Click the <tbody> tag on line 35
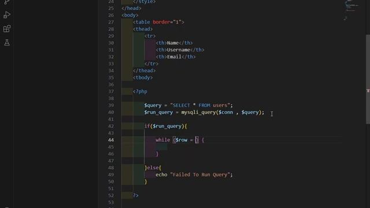Viewport: 370px width, 208px height. [143, 77]
